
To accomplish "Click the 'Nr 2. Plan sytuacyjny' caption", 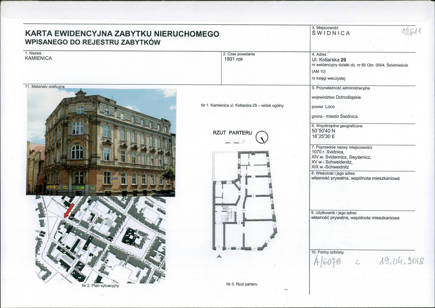I will (100, 286).
